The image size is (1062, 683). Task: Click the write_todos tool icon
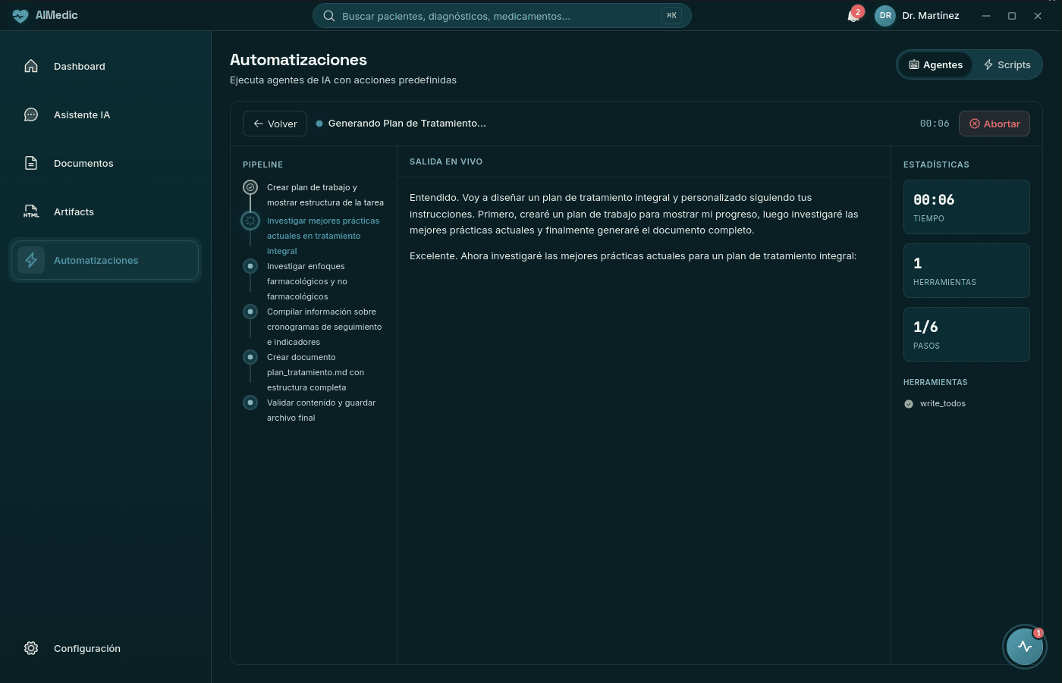tap(908, 403)
